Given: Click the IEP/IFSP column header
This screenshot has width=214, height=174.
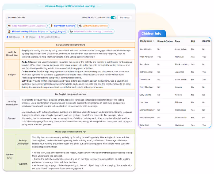Looking at the screenshot, I should tap(206, 41).
